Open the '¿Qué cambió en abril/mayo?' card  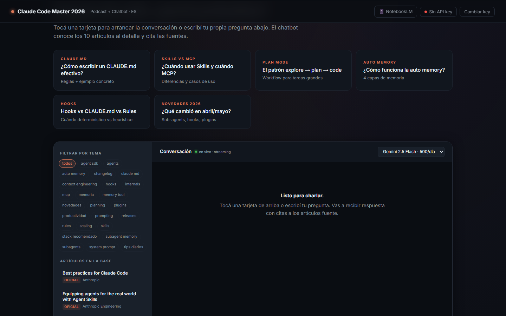[x=202, y=112]
